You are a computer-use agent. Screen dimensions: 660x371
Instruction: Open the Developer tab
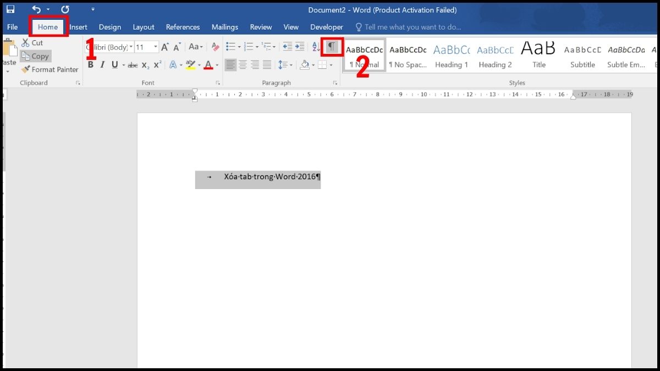click(327, 26)
